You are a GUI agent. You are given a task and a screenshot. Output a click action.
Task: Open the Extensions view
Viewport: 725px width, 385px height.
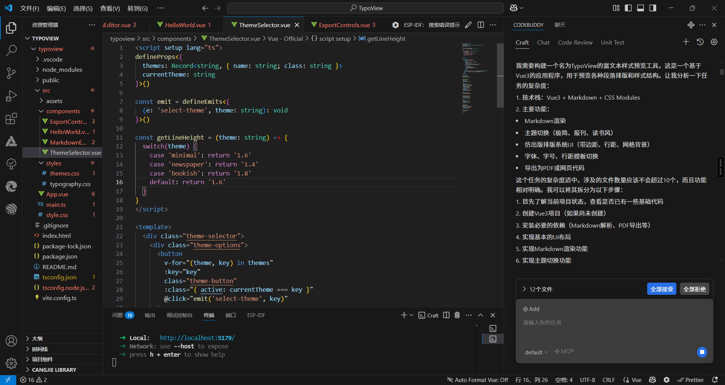(x=11, y=119)
